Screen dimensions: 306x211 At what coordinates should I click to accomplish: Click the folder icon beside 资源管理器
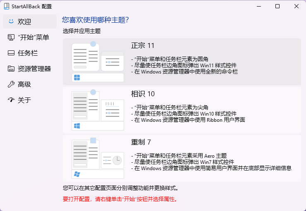(11, 69)
